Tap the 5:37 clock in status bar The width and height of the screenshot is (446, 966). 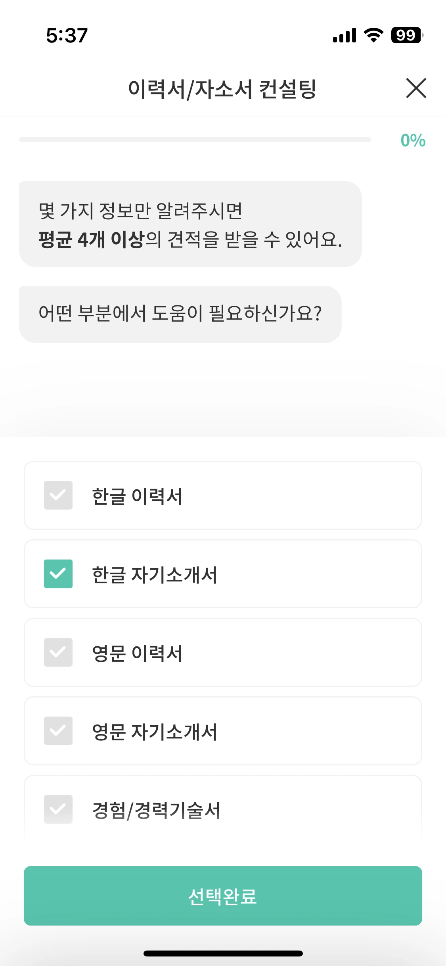67,35
